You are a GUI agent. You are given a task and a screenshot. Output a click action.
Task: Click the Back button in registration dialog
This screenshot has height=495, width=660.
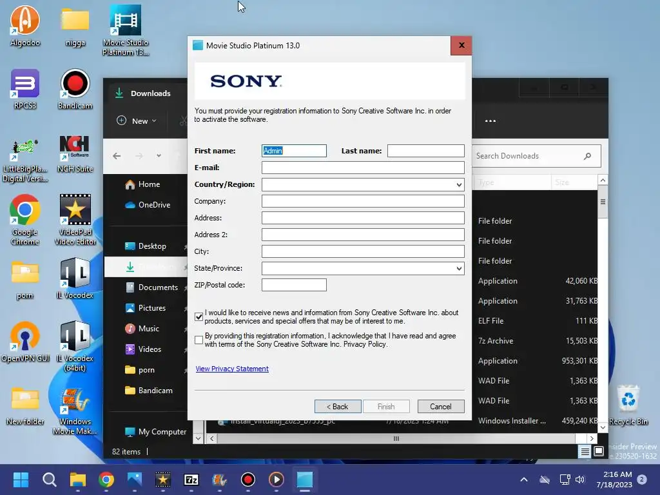click(x=338, y=407)
